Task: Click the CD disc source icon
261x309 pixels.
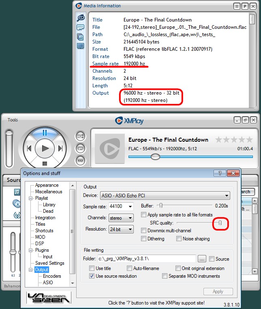Action: point(17,203)
